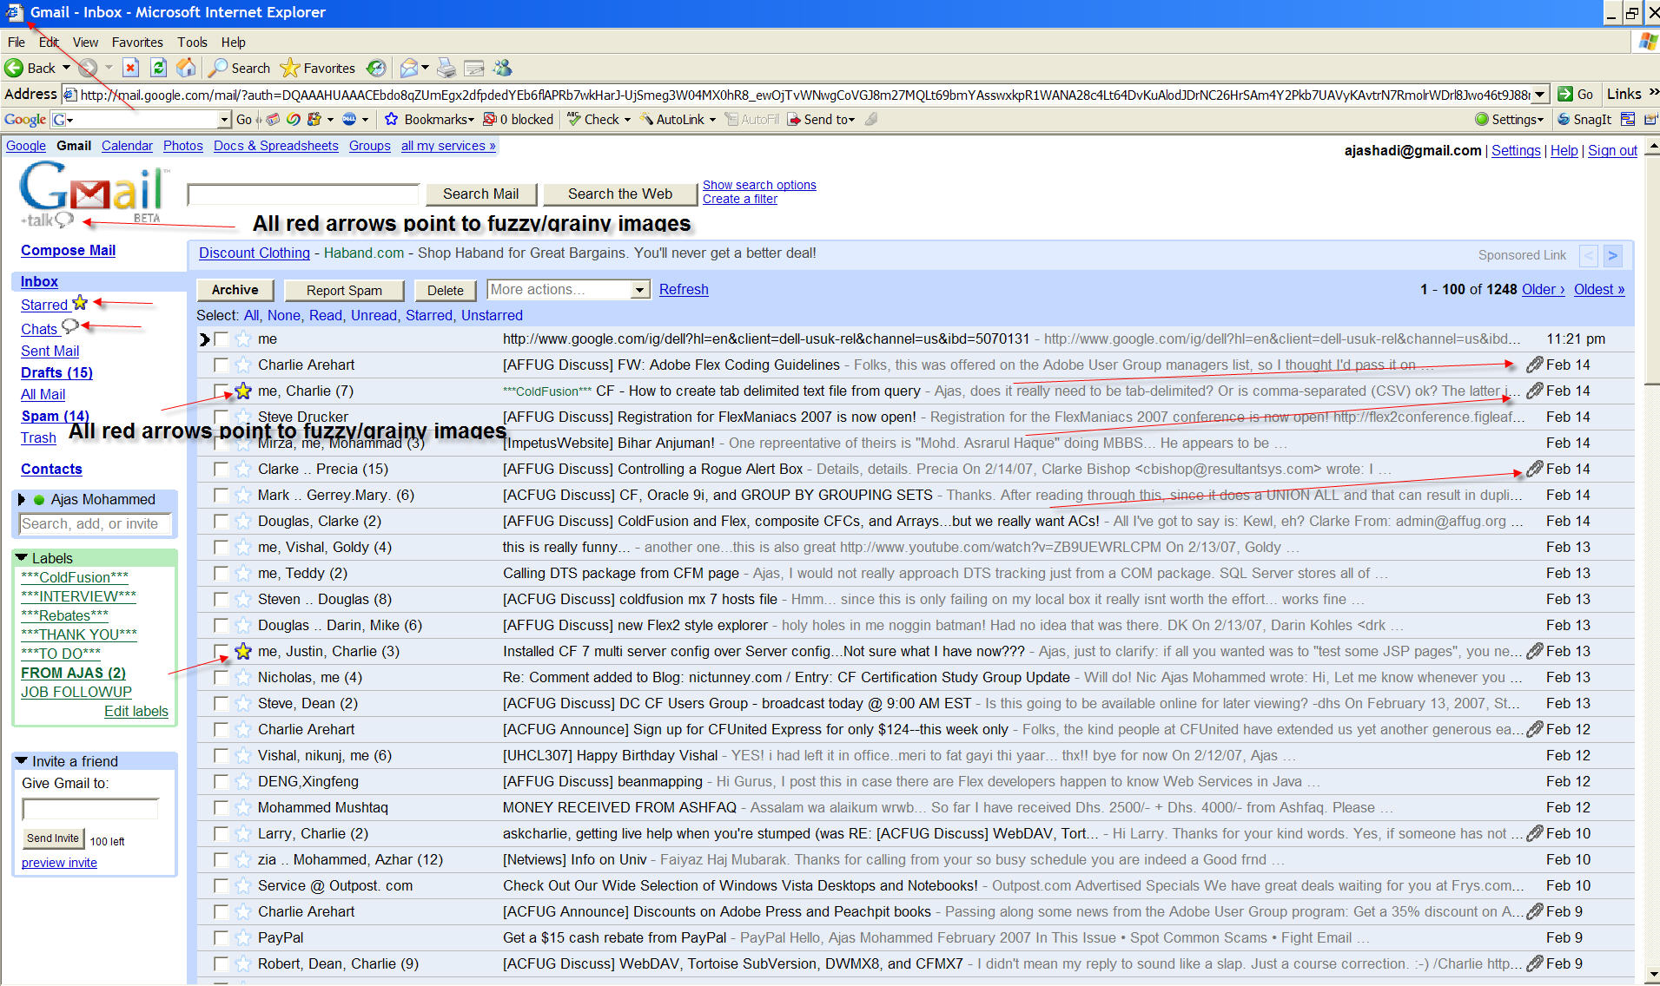The image size is (1660, 986).
Task: Click the Messenger icon in IE toolbar
Action: (x=502, y=68)
